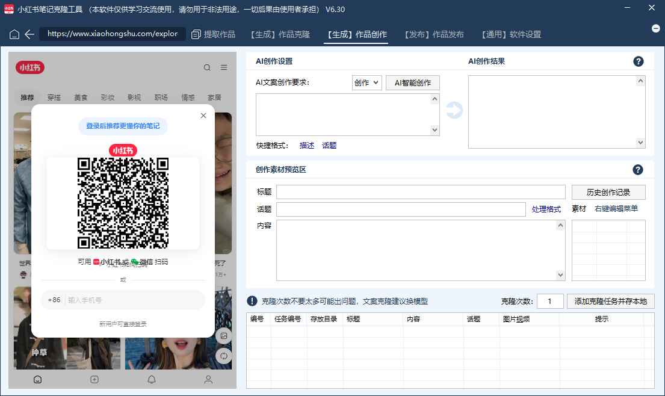This screenshot has height=396, width=665.
Task: Click the home icon in the address bar
Action: coord(14,35)
